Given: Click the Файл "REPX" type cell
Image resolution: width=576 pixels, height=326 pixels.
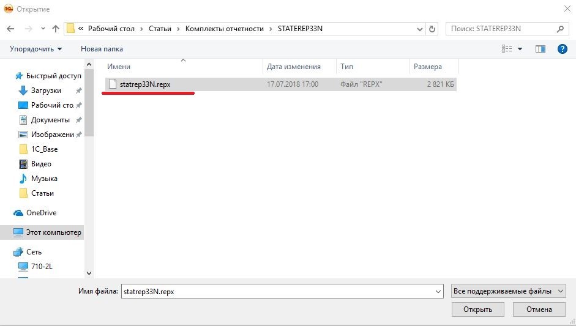Looking at the screenshot, I should coord(361,84).
